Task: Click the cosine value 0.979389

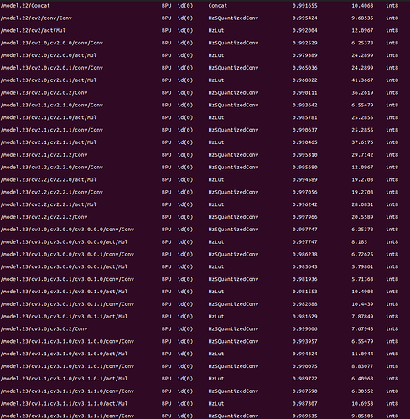Action: tap(304, 55)
